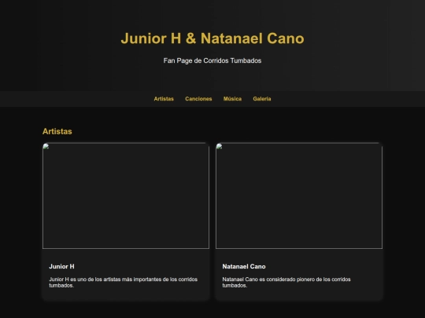Open the Artistas navigation link

pyautogui.click(x=164, y=99)
